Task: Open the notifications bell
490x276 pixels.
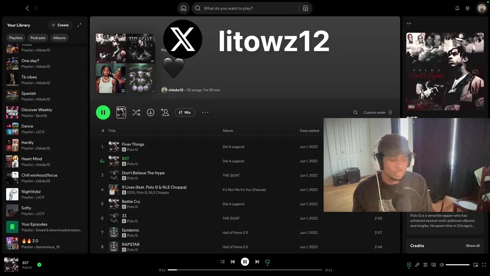Action: point(457,8)
